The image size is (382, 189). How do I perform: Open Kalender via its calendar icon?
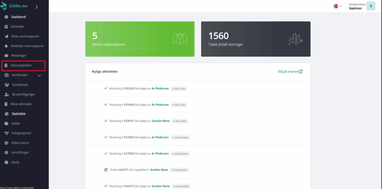(6, 27)
